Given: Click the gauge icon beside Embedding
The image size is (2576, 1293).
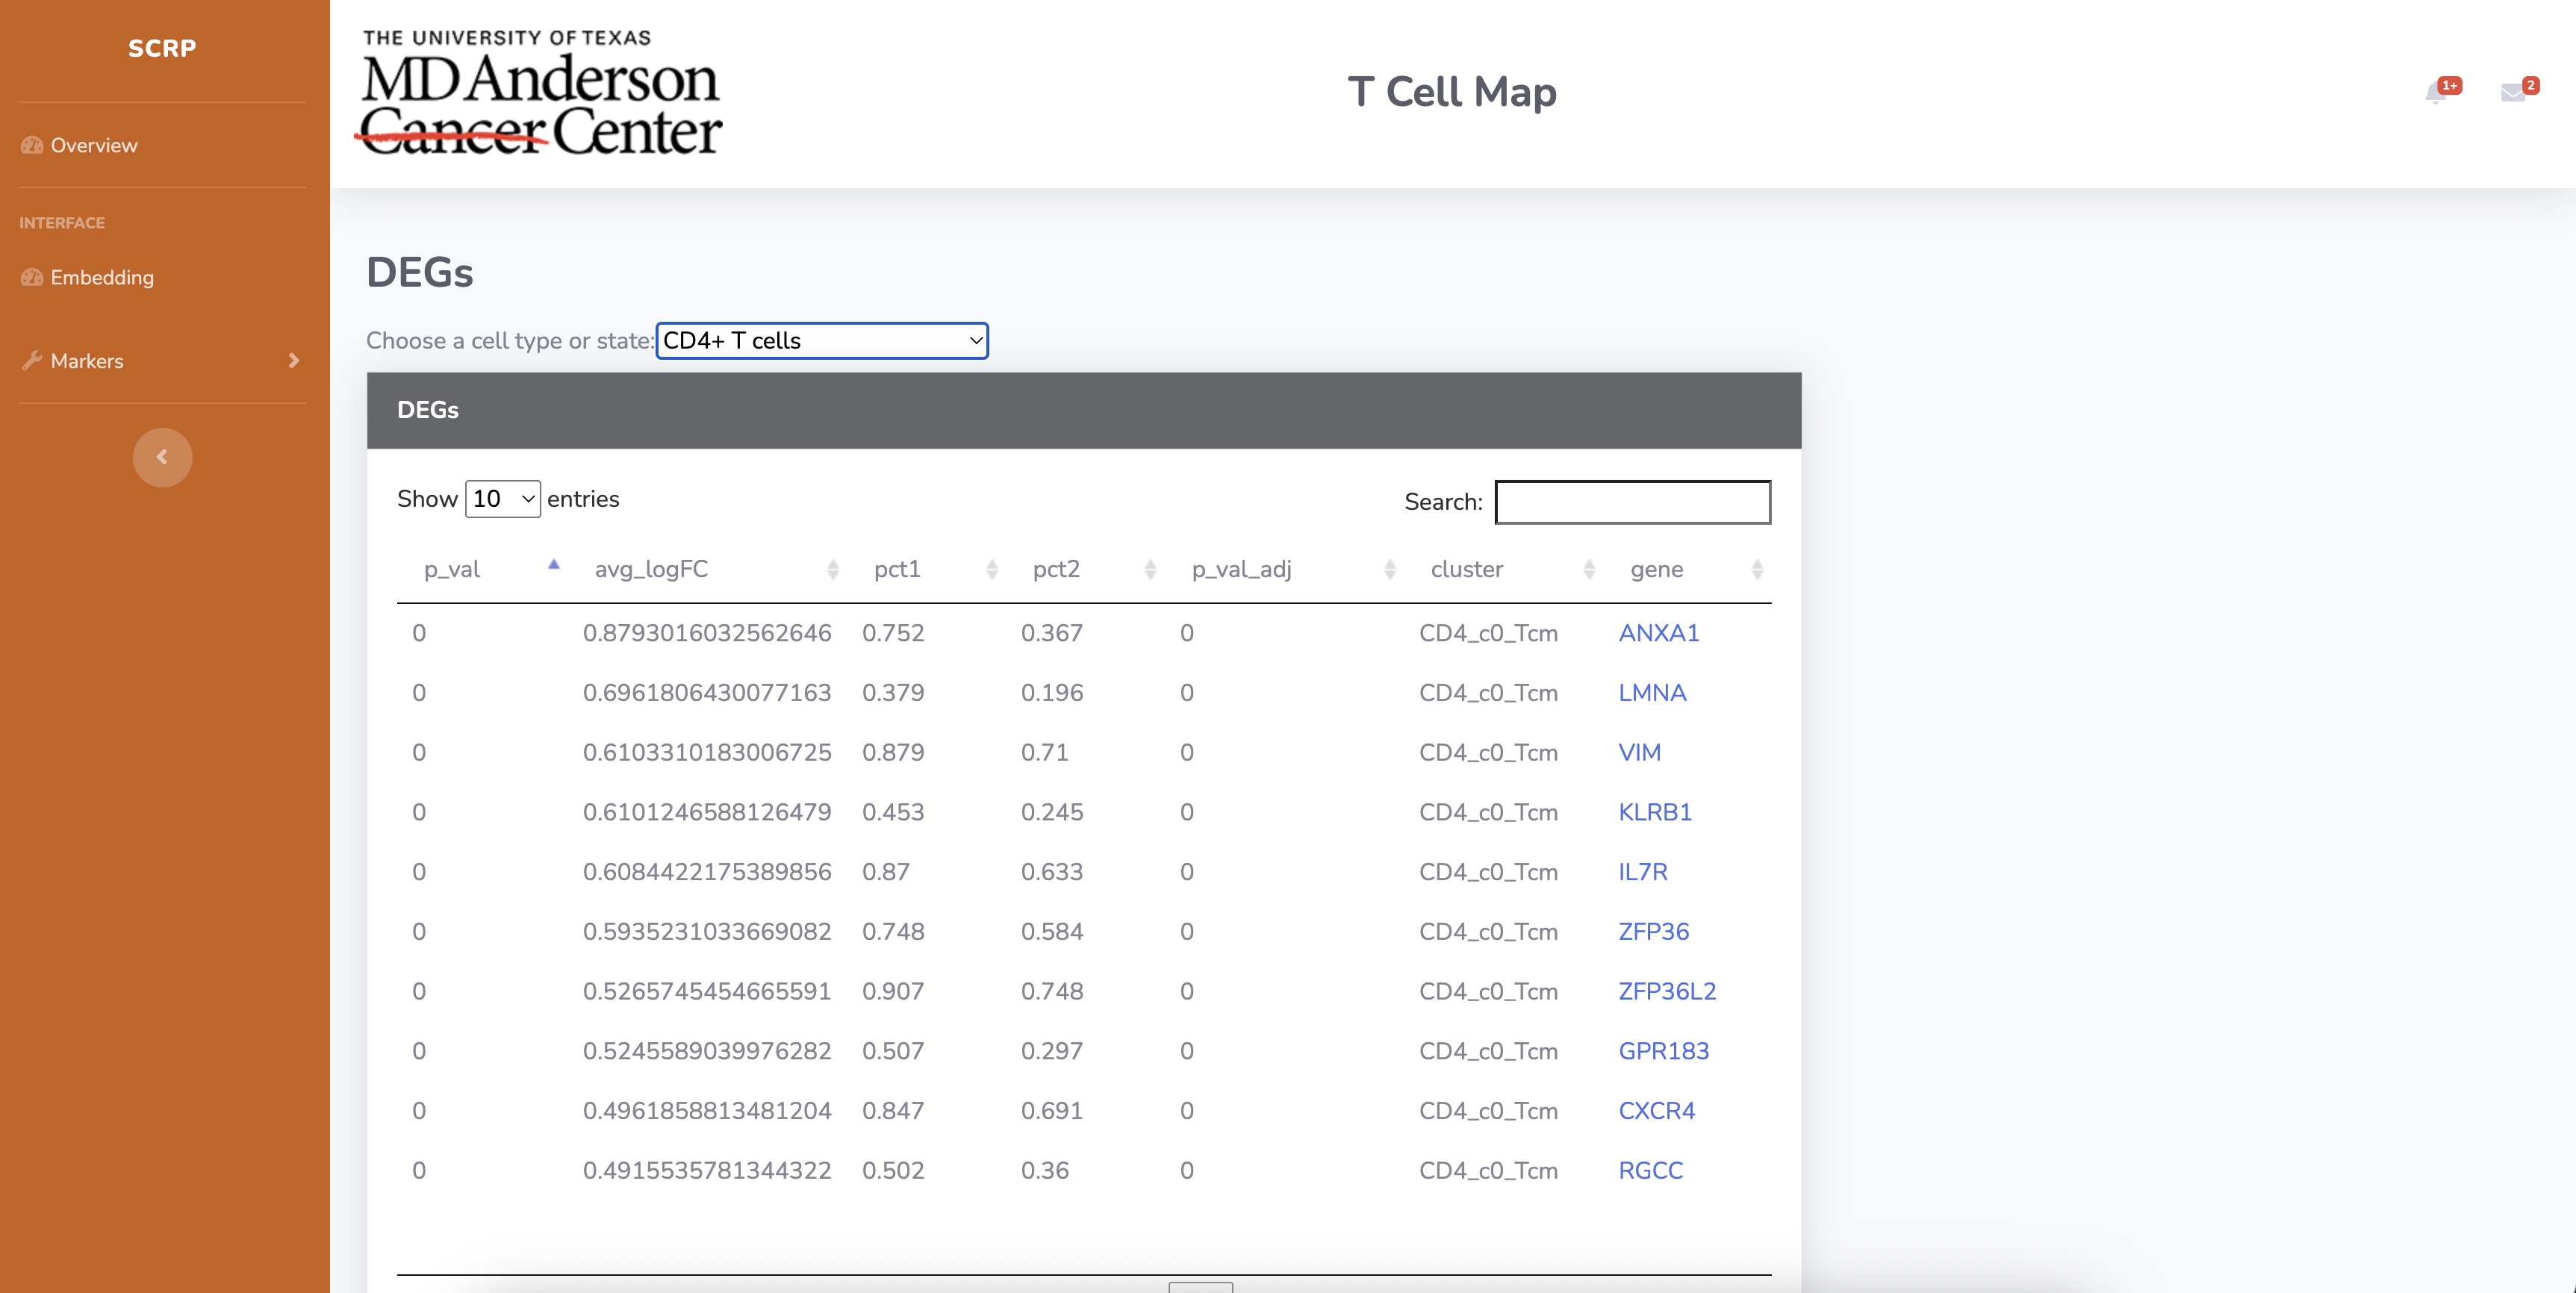Looking at the screenshot, I should point(31,278).
